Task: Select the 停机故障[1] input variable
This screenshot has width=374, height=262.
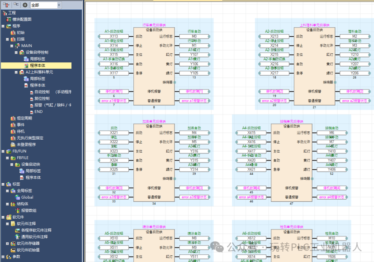Action: 114,91
